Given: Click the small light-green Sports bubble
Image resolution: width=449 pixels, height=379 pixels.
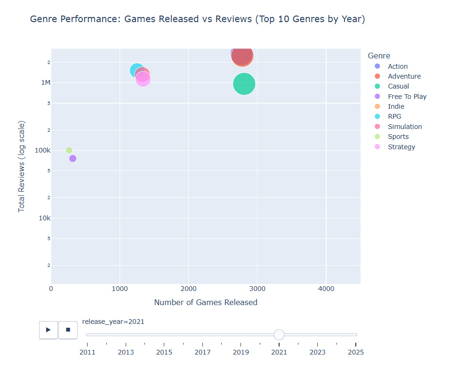Looking at the screenshot, I should pos(69,150).
